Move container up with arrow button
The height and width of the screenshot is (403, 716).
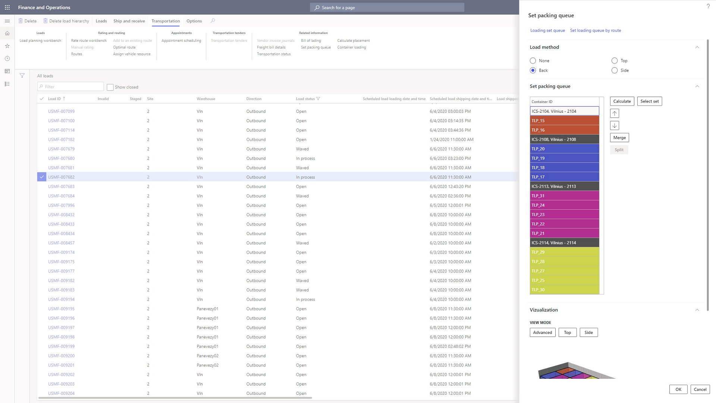tap(615, 113)
